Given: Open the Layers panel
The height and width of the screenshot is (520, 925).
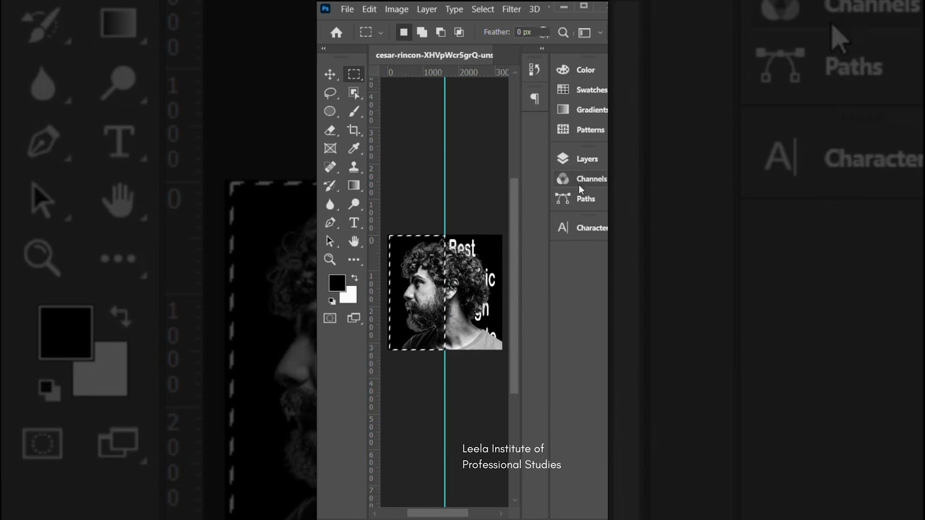Looking at the screenshot, I should (579, 159).
